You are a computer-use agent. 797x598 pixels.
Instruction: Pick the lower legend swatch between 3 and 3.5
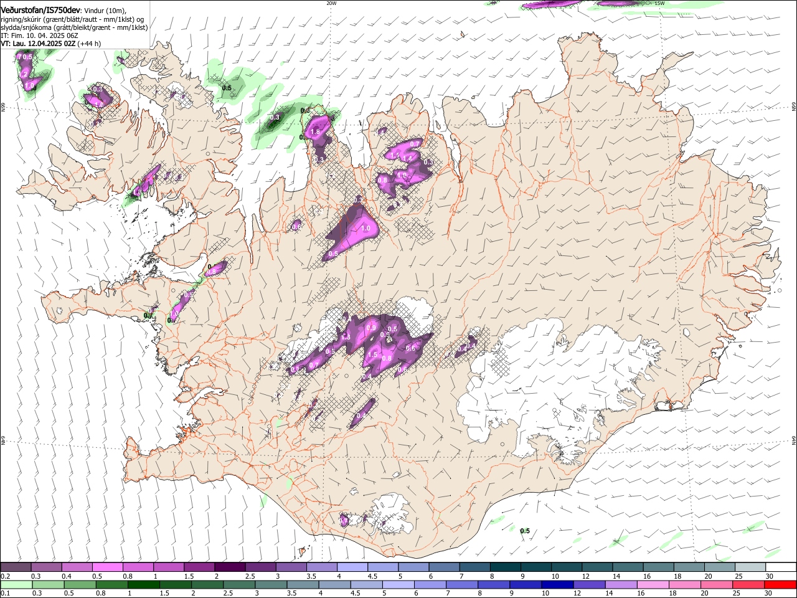coord(271,584)
